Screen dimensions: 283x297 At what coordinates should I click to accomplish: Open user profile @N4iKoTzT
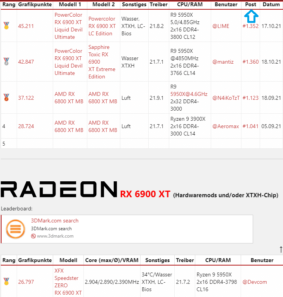(x=226, y=98)
